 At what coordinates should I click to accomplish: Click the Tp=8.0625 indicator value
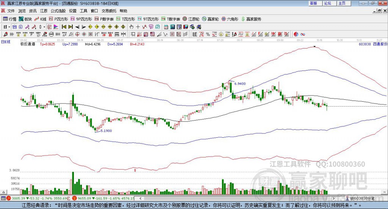[47, 44]
